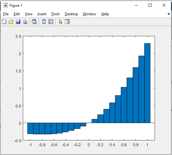Open the Tools menu
172x155 pixels.
pos(55,14)
